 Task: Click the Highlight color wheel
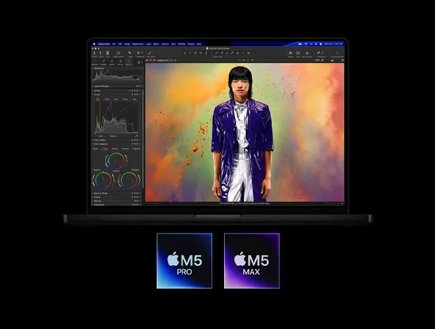click(x=129, y=180)
